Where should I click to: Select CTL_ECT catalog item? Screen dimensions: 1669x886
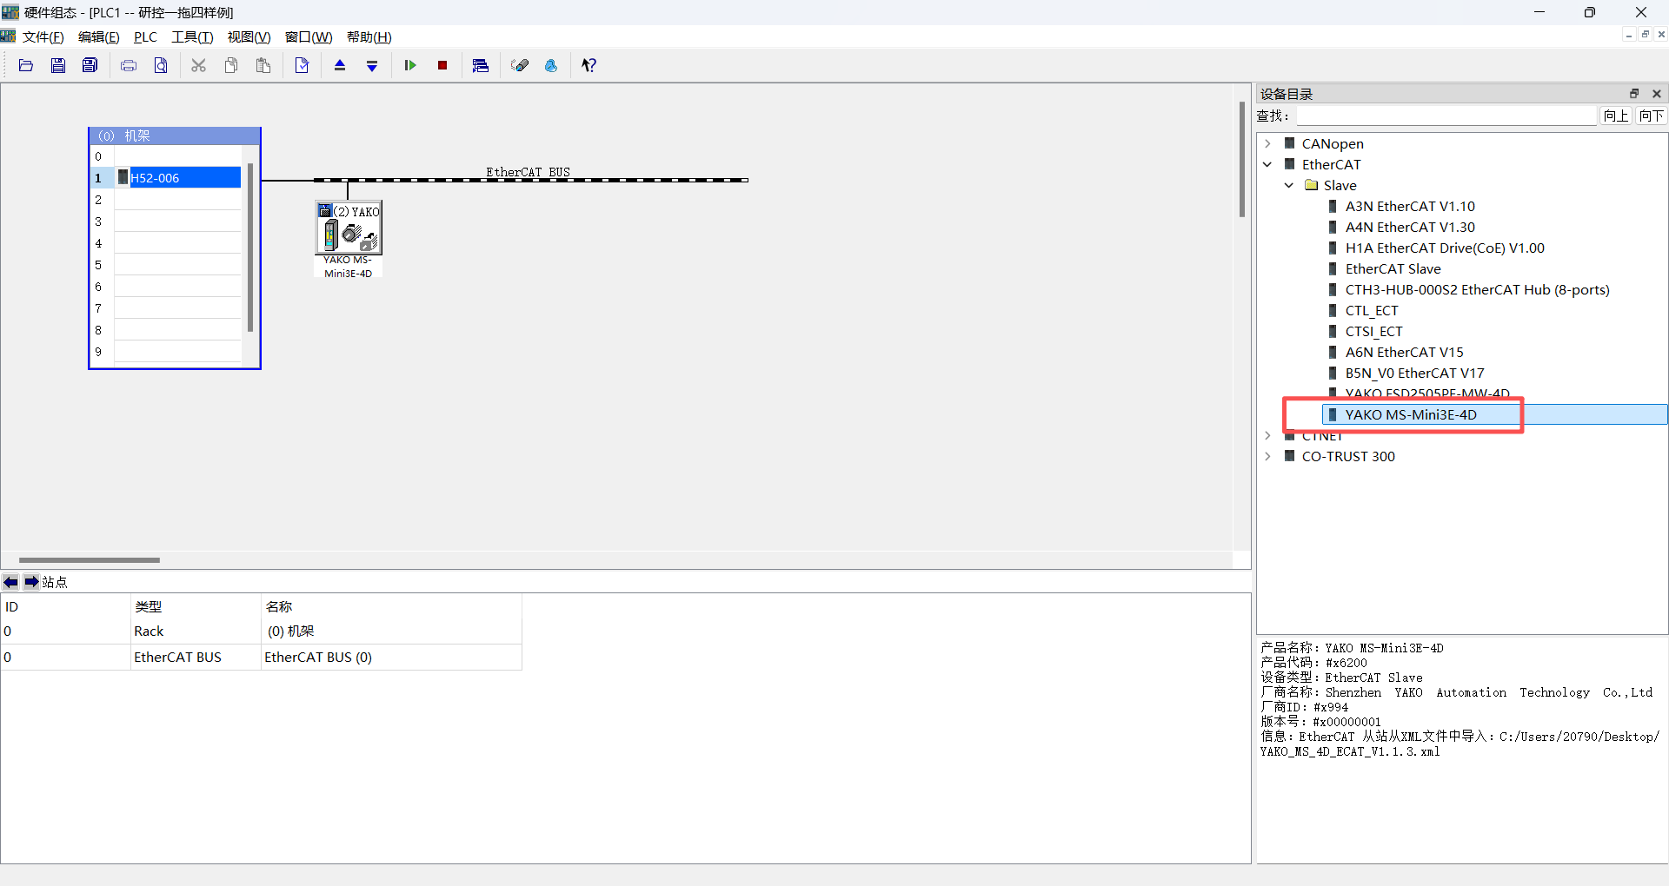point(1372,310)
